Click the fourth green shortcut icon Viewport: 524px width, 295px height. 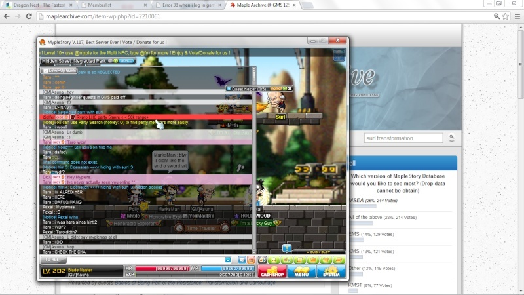(300, 260)
